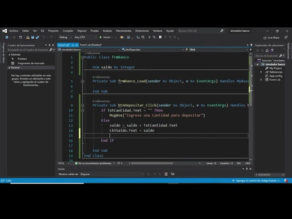Open the Editar menu
292x219 pixels.
point(26,31)
